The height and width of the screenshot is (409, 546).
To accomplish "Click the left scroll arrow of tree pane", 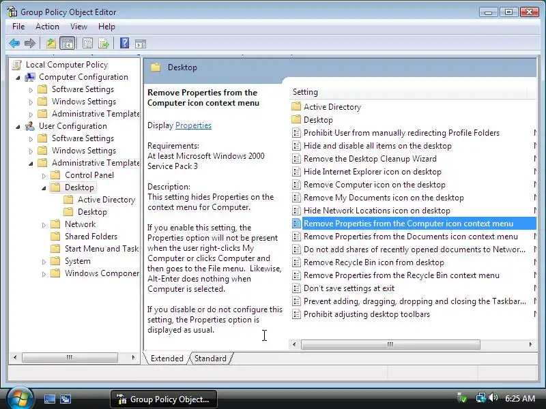I will click(x=15, y=357).
